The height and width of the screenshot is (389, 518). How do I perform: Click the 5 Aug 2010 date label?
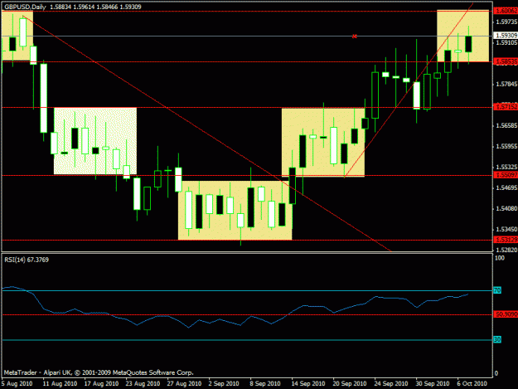17,383
